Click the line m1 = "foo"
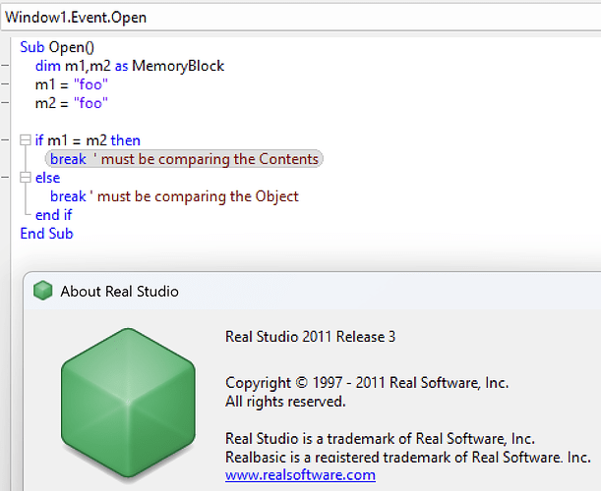This screenshot has width=601, height=491. point(71,84)
